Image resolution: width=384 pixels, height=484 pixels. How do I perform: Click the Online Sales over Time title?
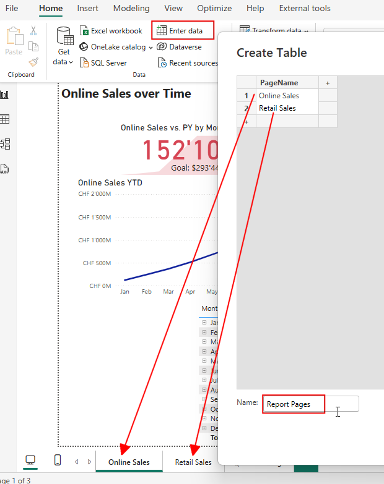[126, 93]
